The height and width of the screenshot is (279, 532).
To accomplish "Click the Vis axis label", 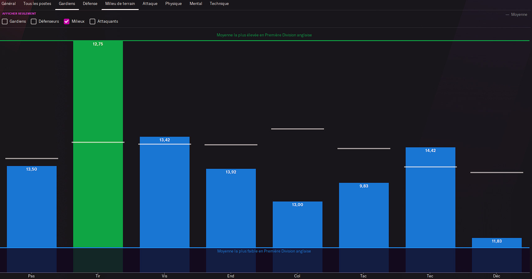I will (164, 276).
